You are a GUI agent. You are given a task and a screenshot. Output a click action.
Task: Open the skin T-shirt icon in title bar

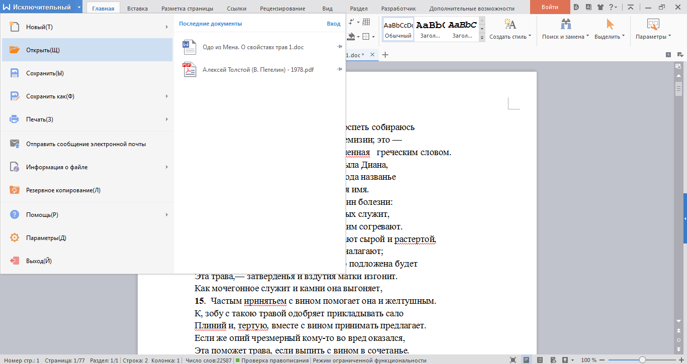(x=600, y=8)
